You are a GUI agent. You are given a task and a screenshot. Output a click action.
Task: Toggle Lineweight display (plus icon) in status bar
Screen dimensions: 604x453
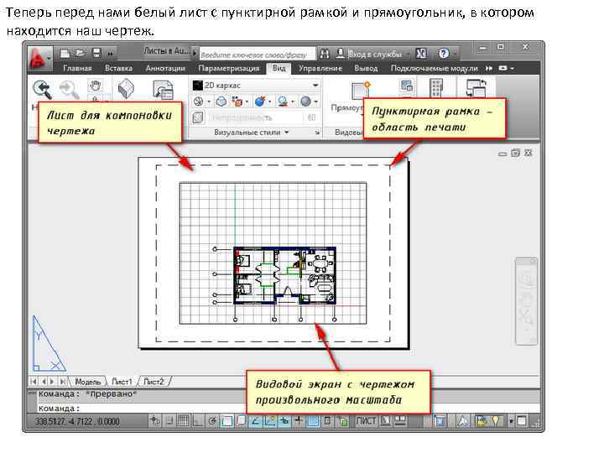[298, 421]
